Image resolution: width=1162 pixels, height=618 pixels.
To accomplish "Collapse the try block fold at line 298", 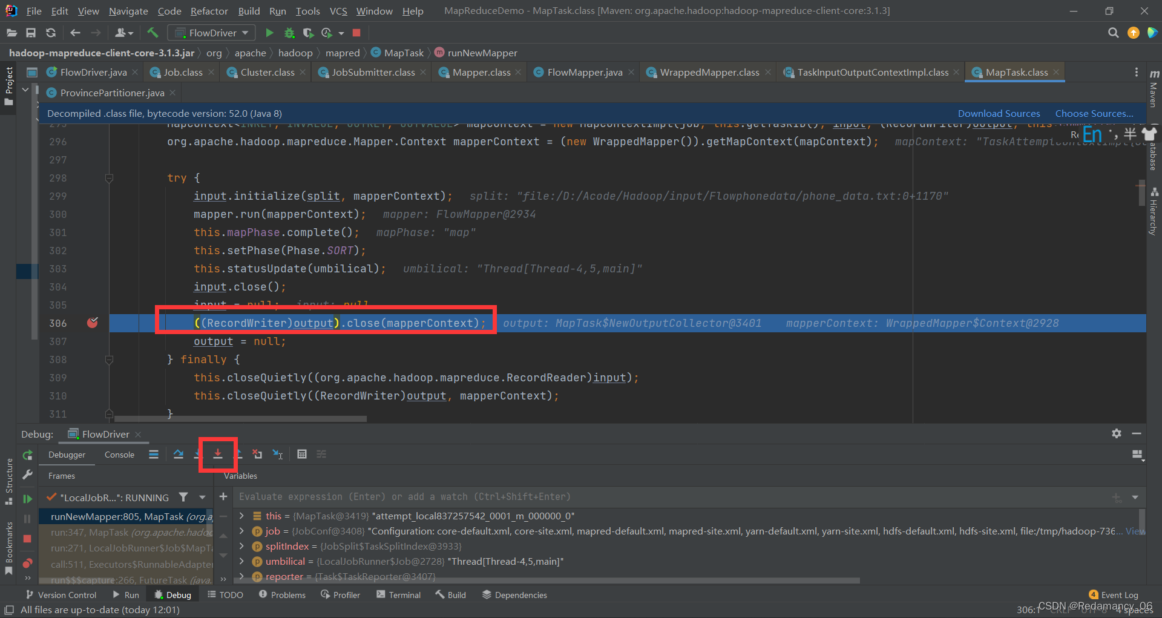I will pyautogui.click(x=109, y=178).
